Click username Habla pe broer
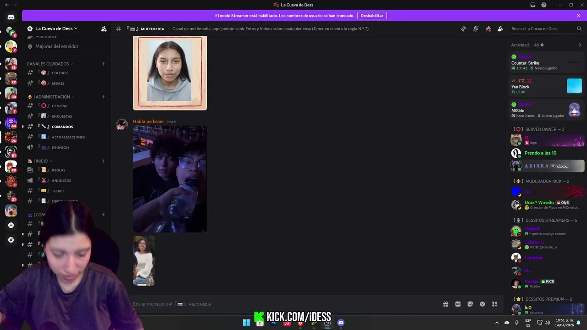The image size is (587, 330). pyautogui.click(x=148, y=121)
